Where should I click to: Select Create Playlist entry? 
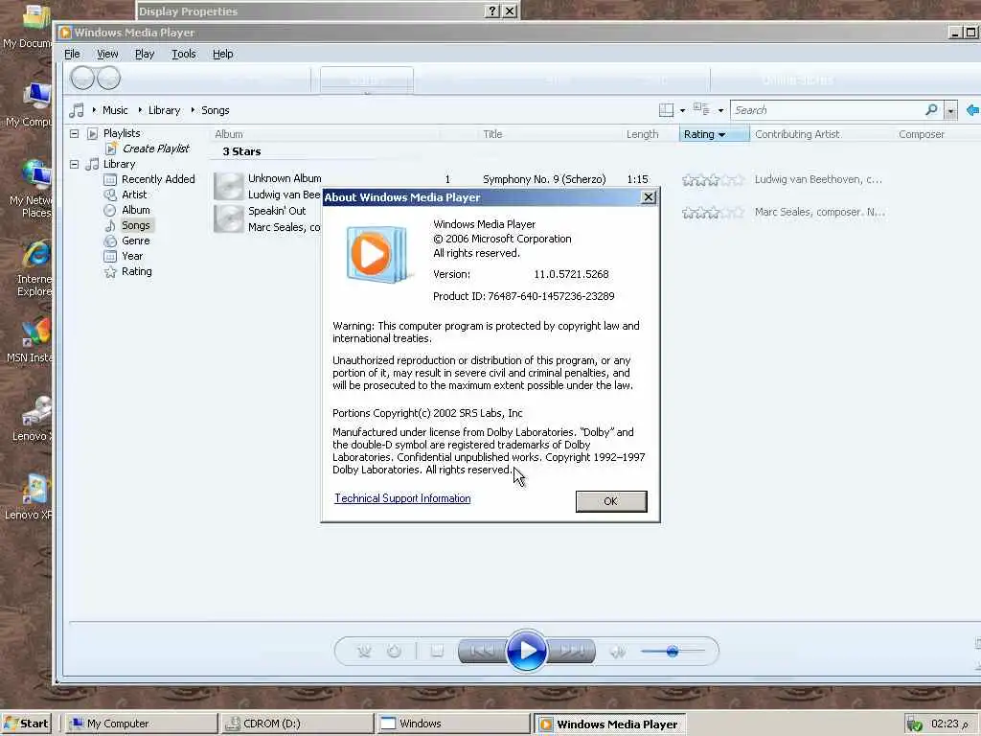click(x=156, y=149)
